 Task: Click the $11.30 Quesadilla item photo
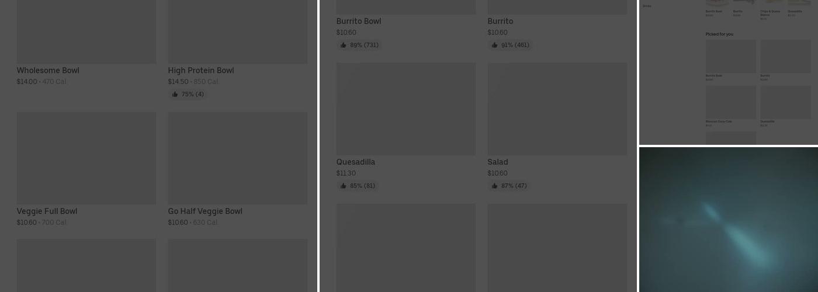[x=405, y=109]
